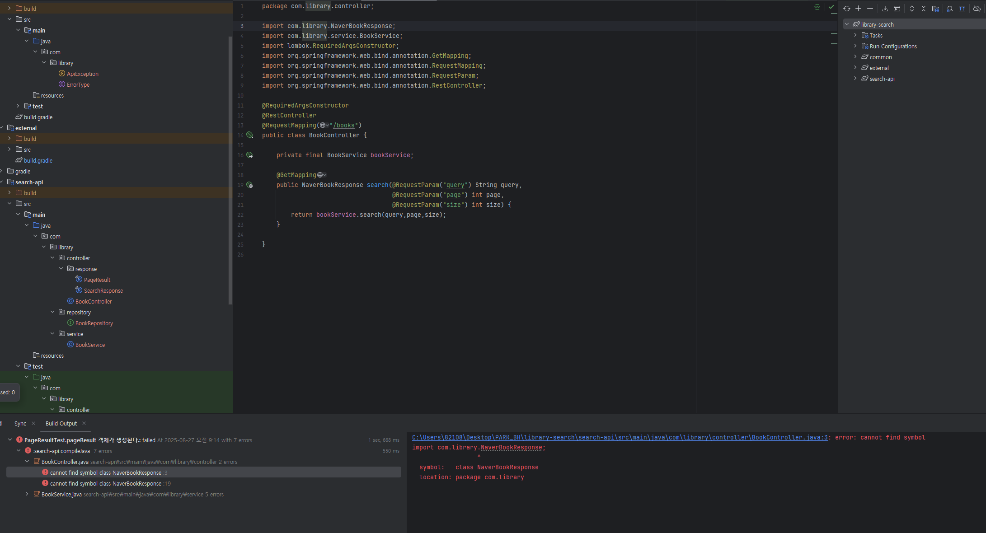Collapse library-search root in Gradle panel
986x533 pixels.
(847, 24)
